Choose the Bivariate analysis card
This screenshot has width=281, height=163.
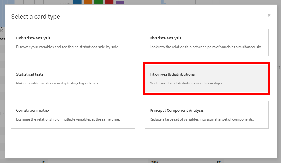[206, 42]
